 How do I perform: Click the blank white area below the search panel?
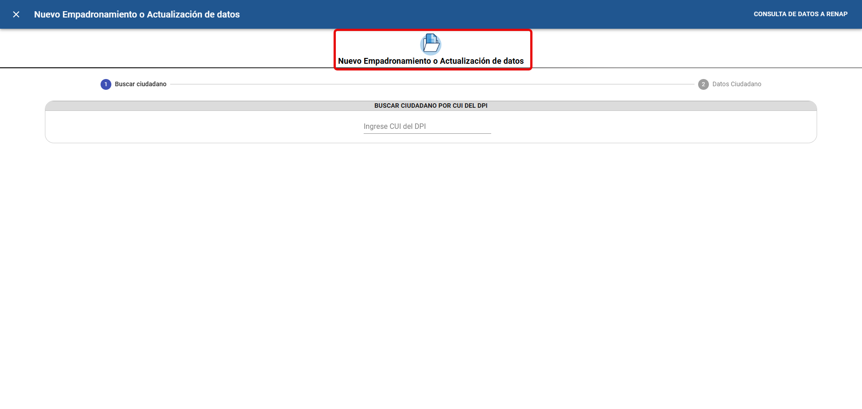tap(431, 269)
